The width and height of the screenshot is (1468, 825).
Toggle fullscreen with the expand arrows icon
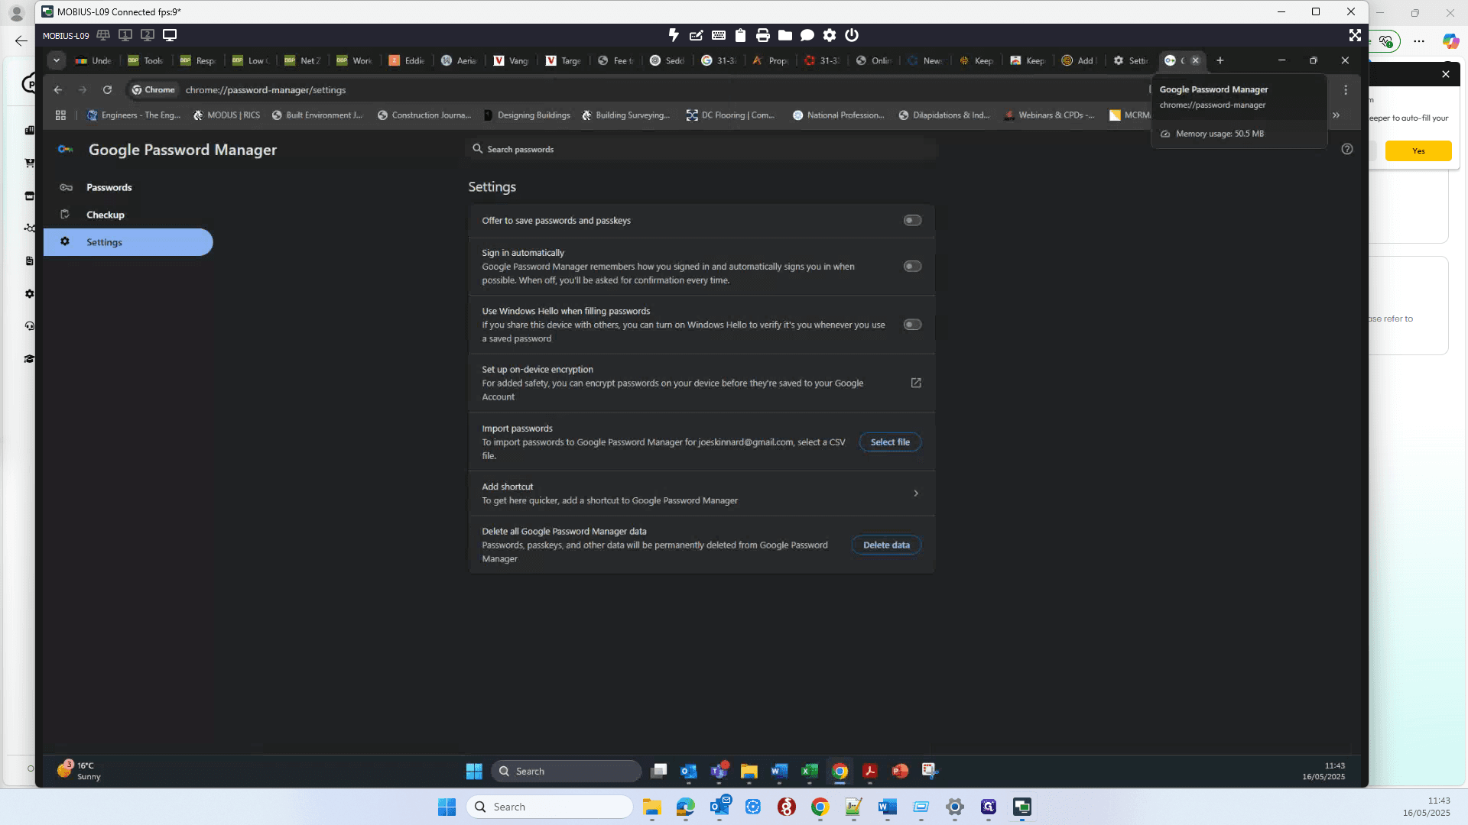click(1354, 35)
